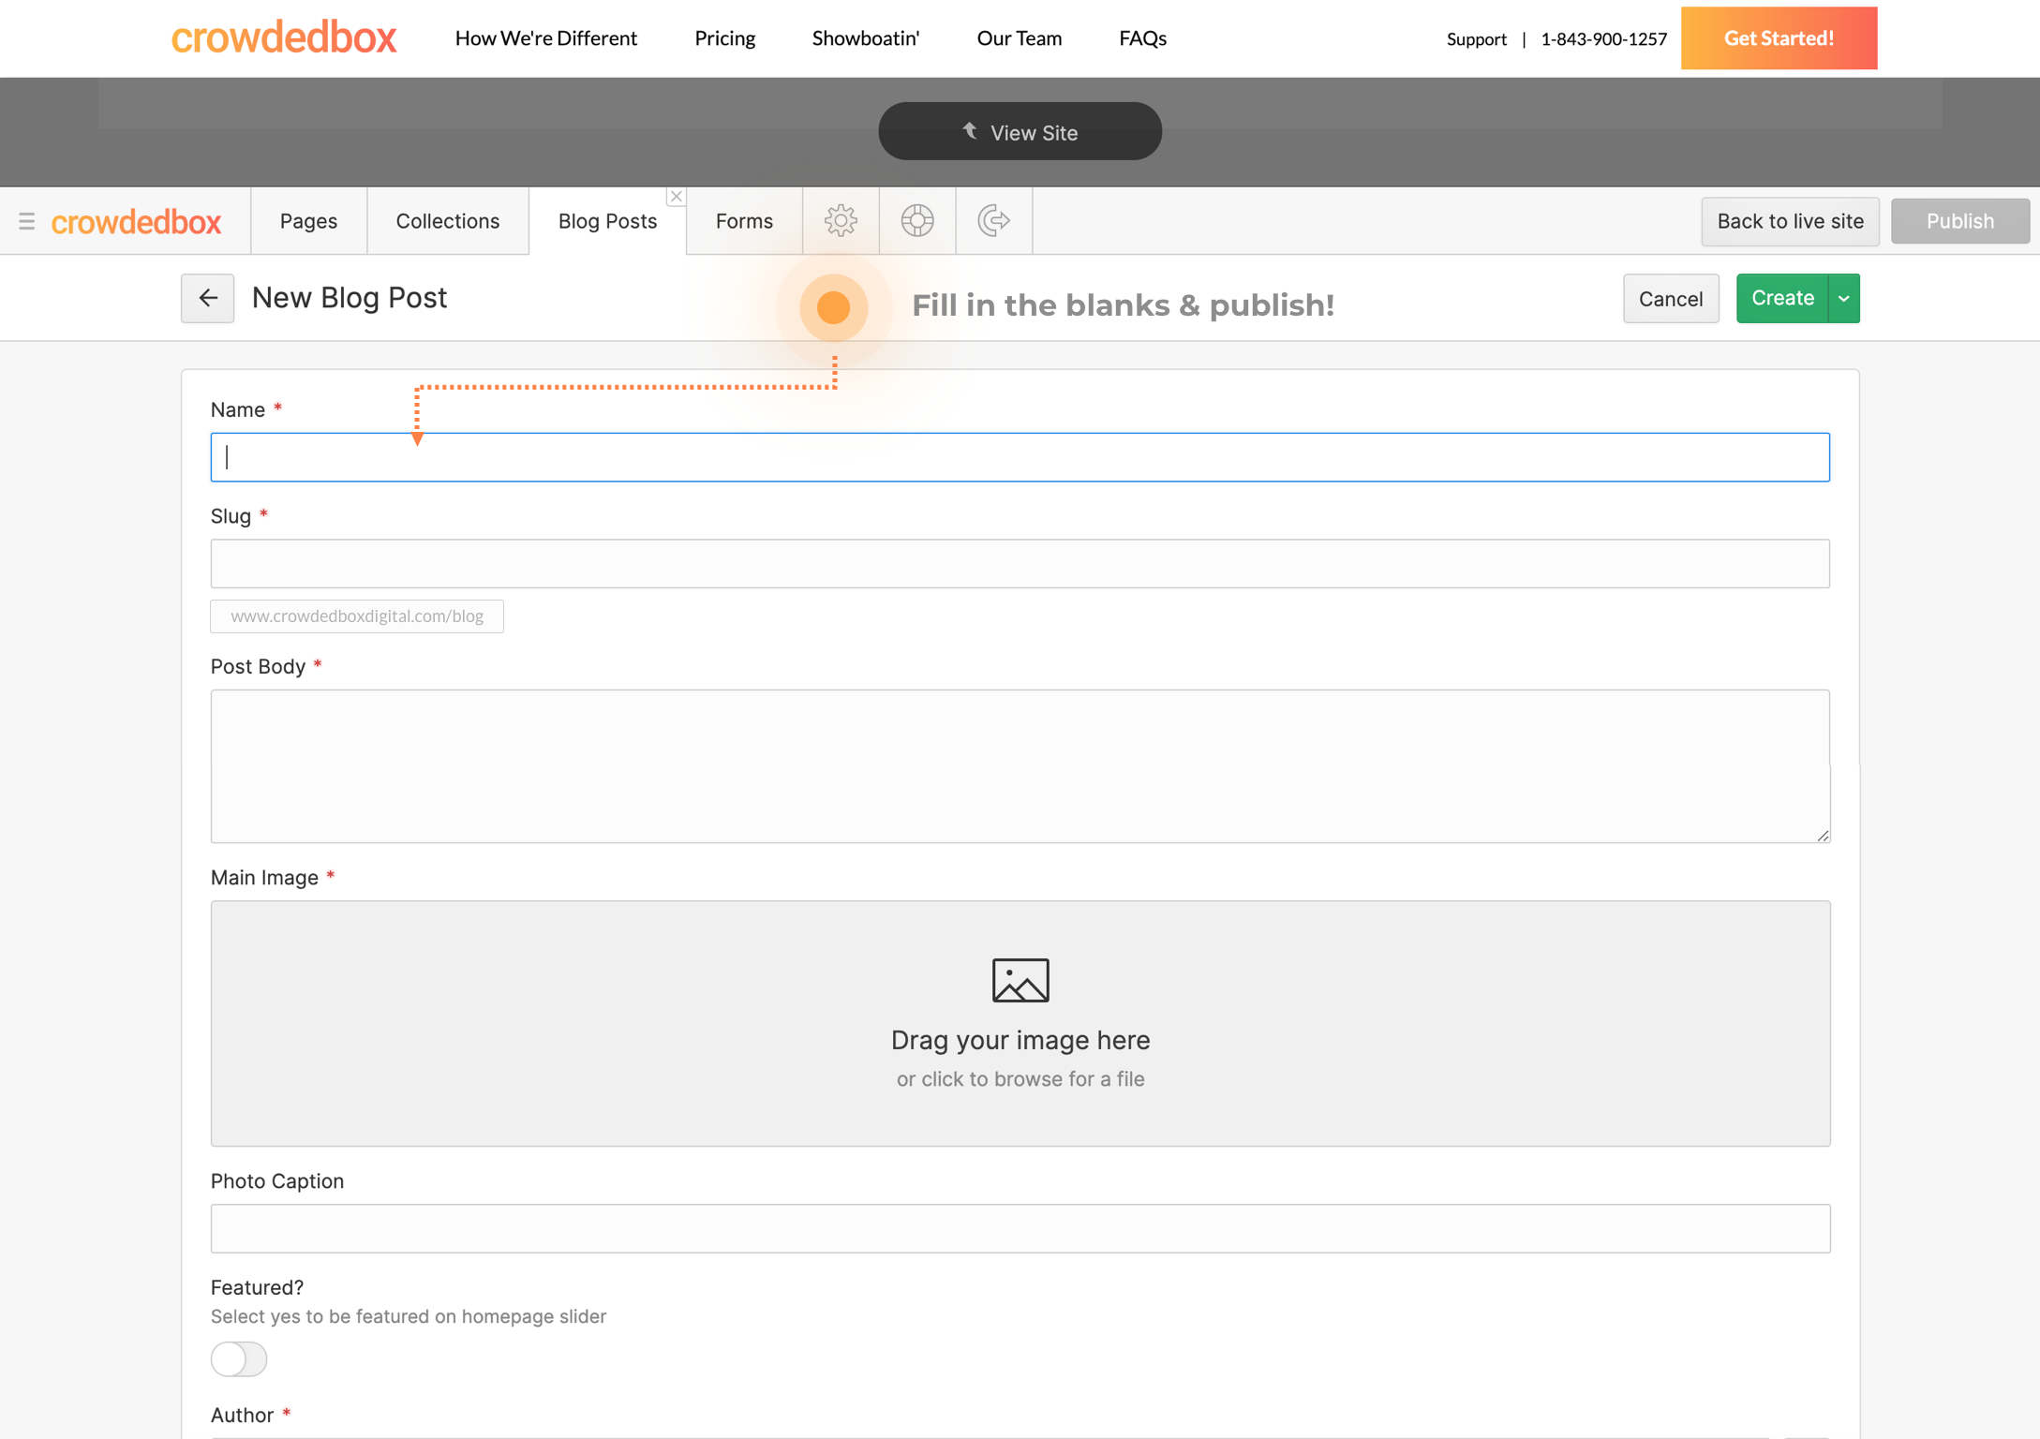Open the help lifebuoy icon
The image size is (2040, 1439).
916,221
